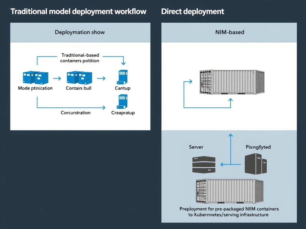Click the 'Deploymation show' panel header
The height and width of the screenshot is (229, 306).
[x=80, y=33]
